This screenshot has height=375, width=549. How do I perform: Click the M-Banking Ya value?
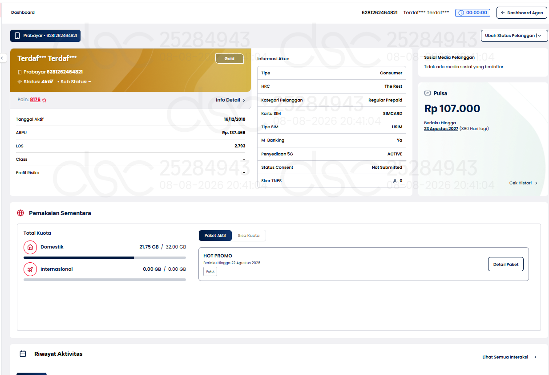[400, 140]
